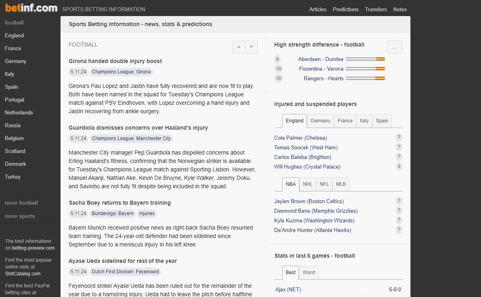Click the betinf.com logo
Viewport: 481px width, 297px height.
31,8
